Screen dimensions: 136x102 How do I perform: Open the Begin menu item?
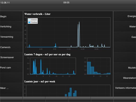pos(11,16)
